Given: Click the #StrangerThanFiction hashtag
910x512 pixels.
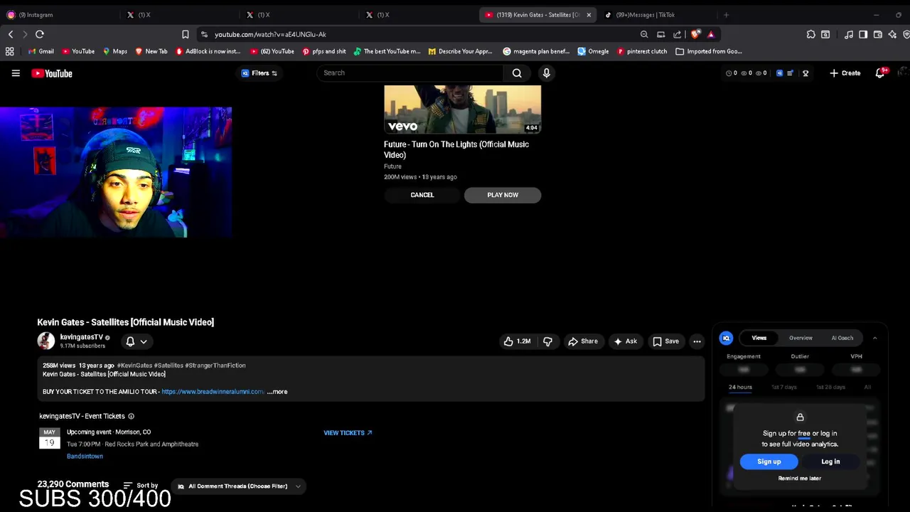Looking at the screenshot, I should [x=215, y=366].
